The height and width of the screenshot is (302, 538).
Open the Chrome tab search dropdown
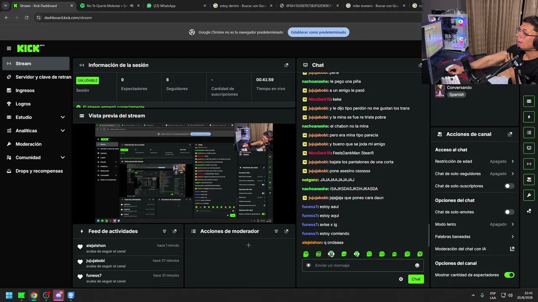[x=5, y=6]
